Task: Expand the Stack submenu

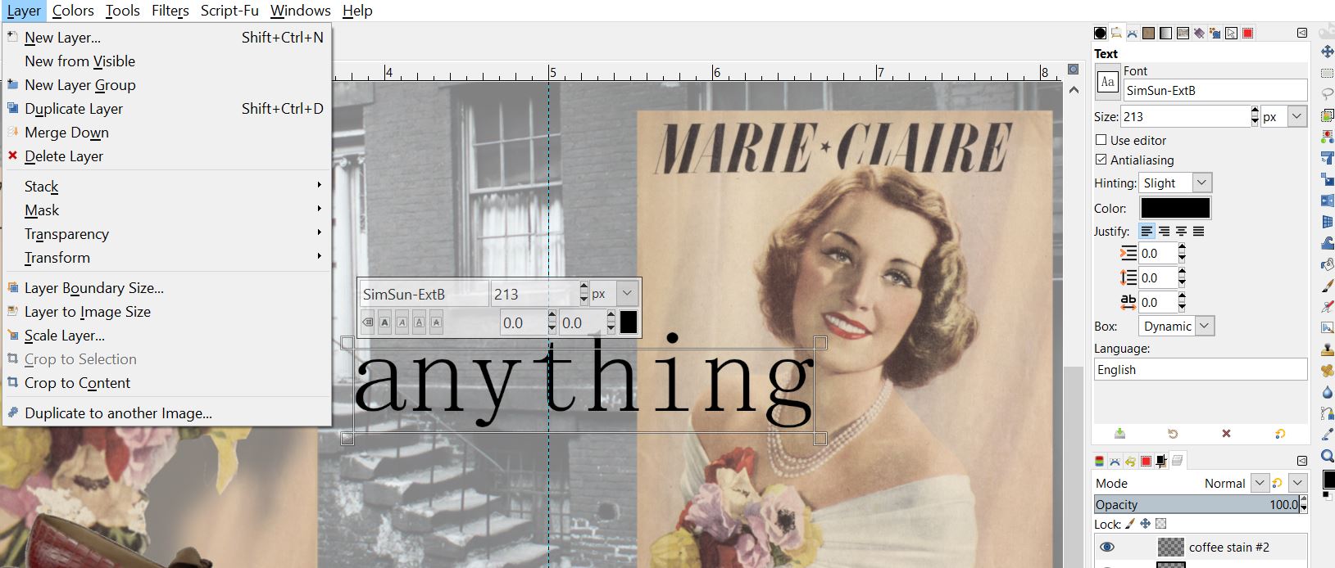Action: point(167,186)
